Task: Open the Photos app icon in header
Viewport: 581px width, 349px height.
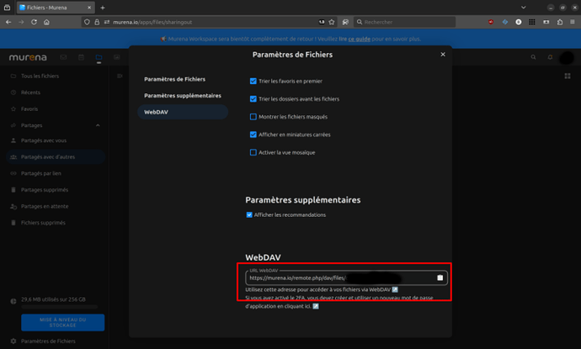Action: (117, 57)
